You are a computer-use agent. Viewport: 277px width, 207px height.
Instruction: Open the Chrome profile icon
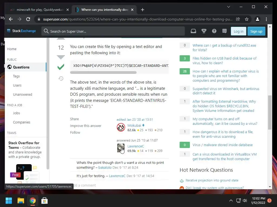[258, 19]
